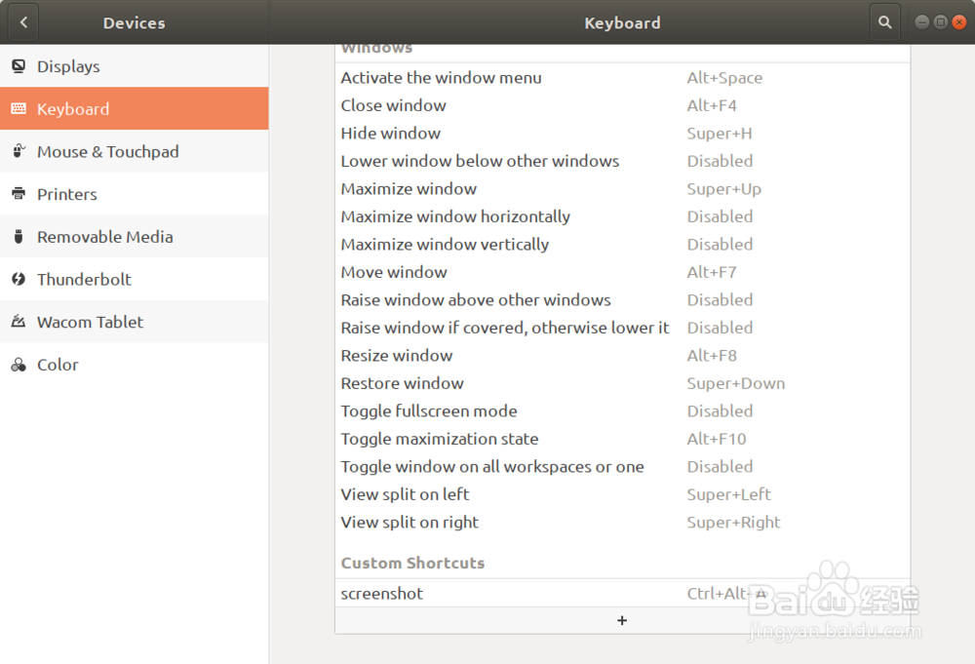Select 'Maximize window horizontally' row
The image size is (975, 664).
pyautogui.click(x=622, y=216)
